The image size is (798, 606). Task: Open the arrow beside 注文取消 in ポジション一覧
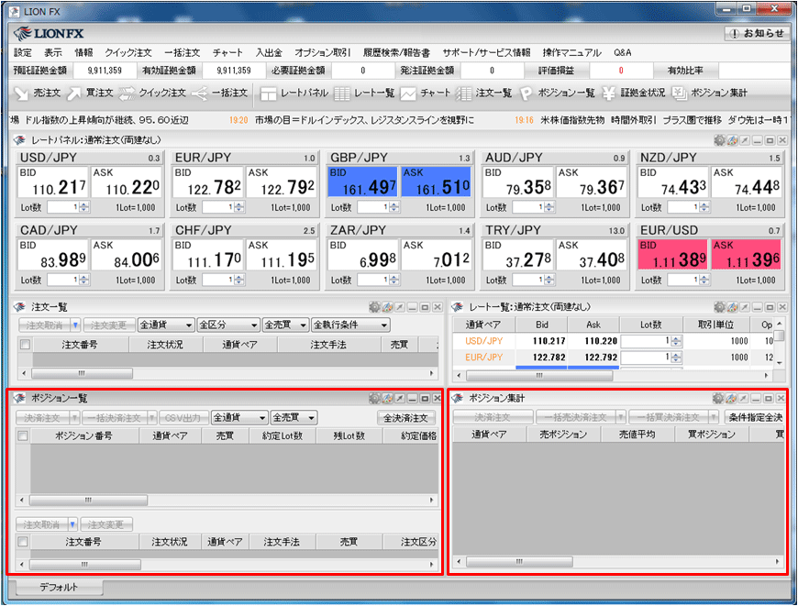72,524
